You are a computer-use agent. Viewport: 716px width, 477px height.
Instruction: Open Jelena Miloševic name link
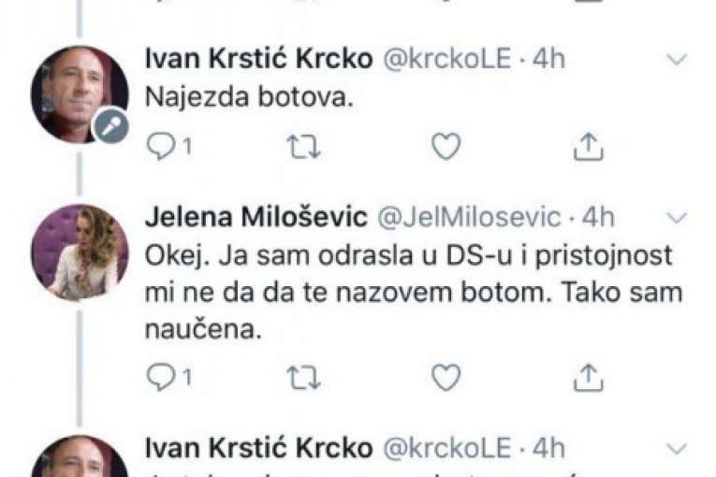pyautogui.click(x=256, y=218)
